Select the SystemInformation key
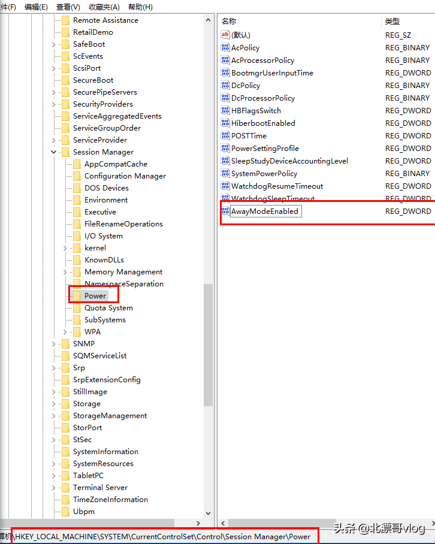The width and height of the screenshot is (435, 544). 105,451
